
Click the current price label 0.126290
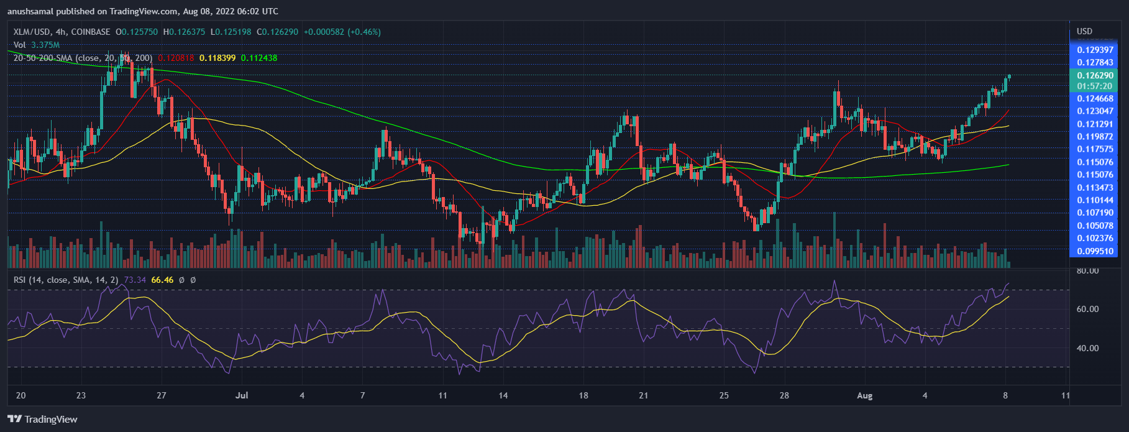(1095, 75)
